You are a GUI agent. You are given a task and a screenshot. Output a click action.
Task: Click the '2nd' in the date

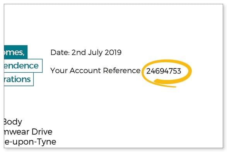[79, 52]
